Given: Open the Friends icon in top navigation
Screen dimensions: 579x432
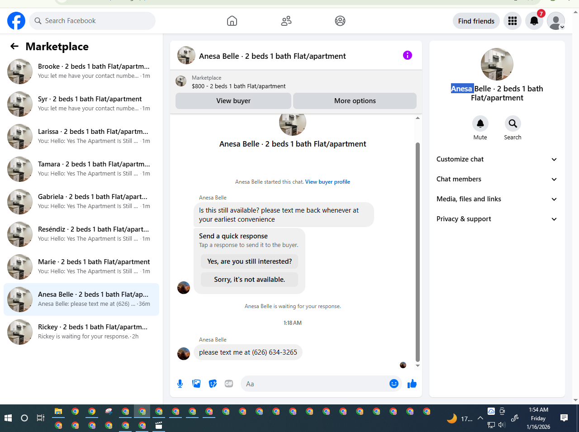Looking at the screenshot, I should click(x=286, y=21).
